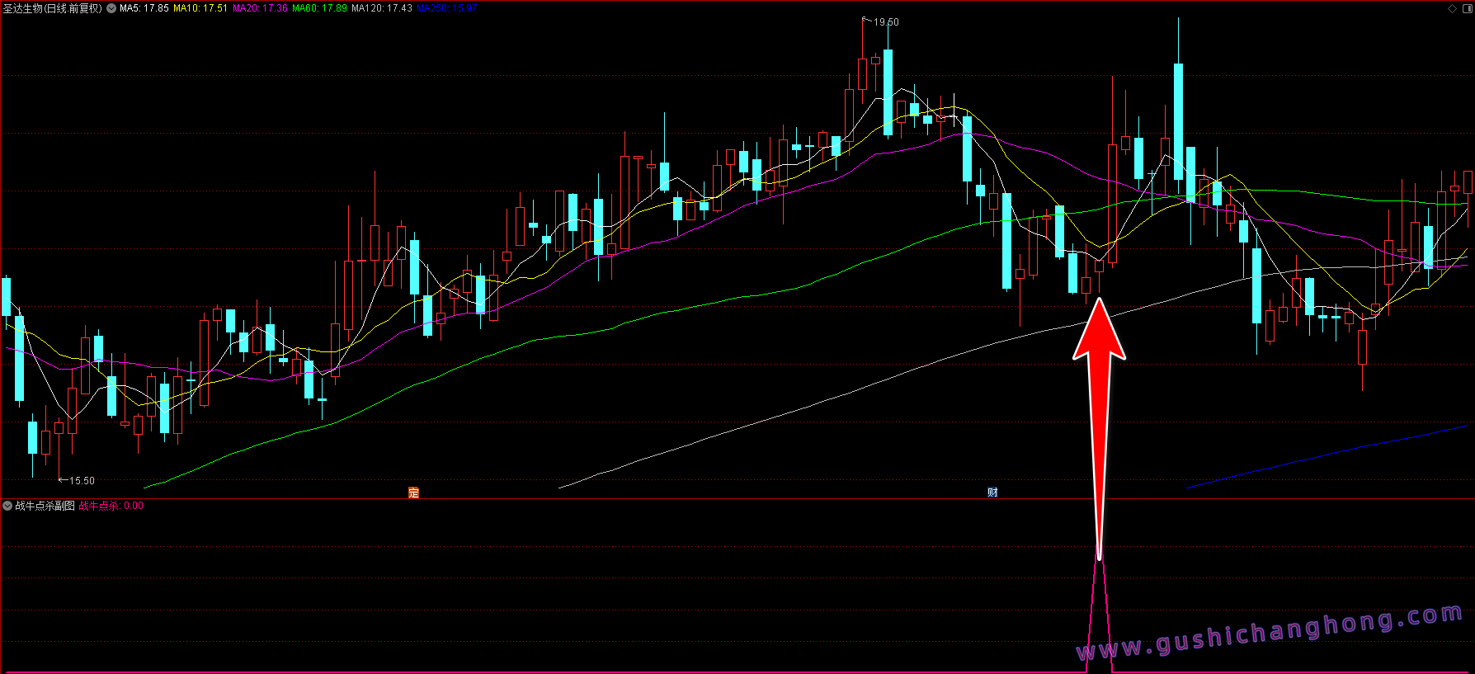Screen dimensions: 1475x674
Task: Click the pink 战牛点杀 value label
Action: tap(111, 506)
